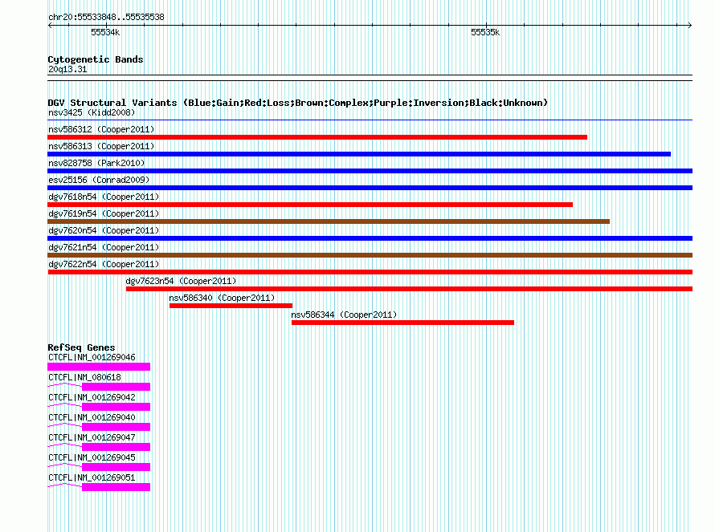This screenshot has width=715, height=532.
Task: Select the nsv586344 red loss bar
Action: 402,323
